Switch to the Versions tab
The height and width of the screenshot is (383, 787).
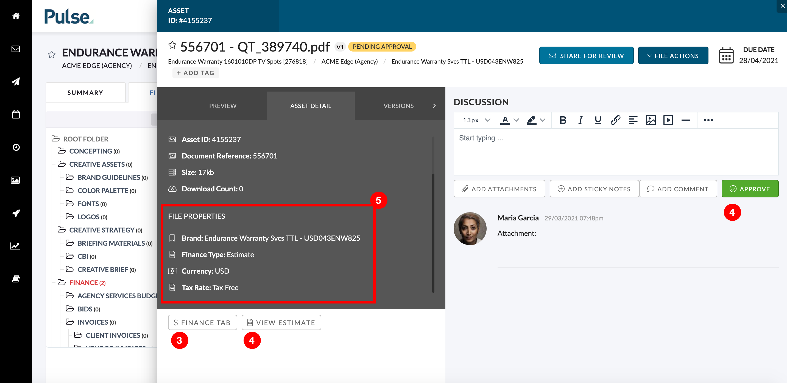tap(398, 106)
